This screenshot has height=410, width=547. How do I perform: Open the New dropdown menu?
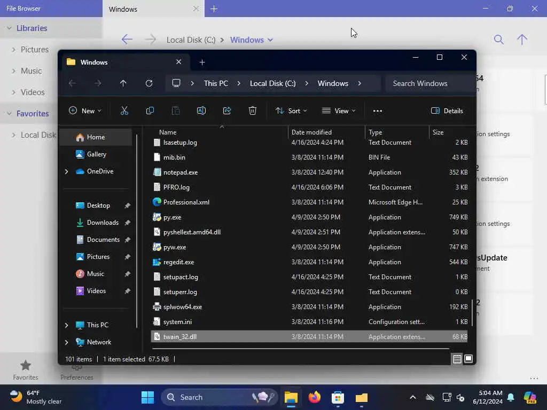tap(85, 111)
